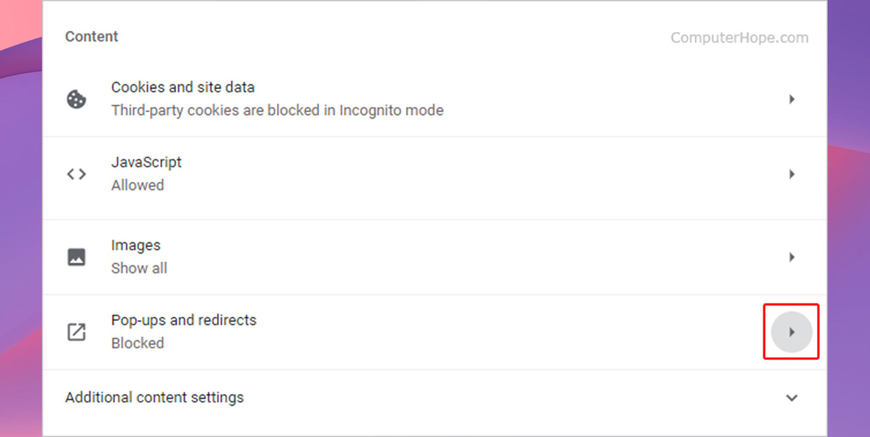Click the cookie icon beside Cookies and site data
Viewport: 870px width, 437px height.
coord(76,99)
